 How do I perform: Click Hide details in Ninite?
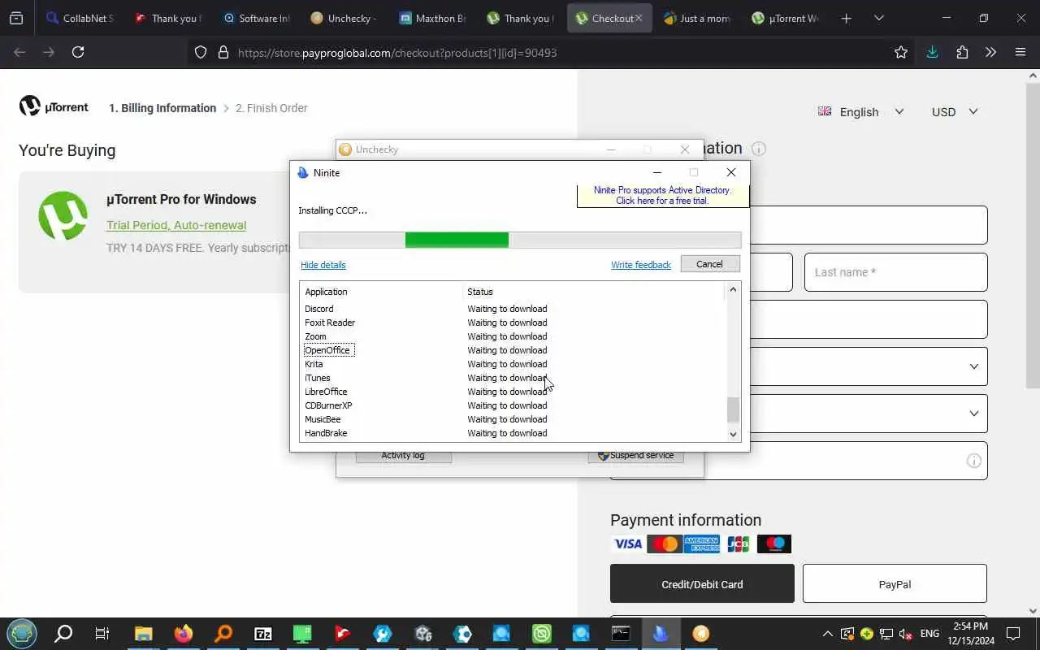coord(323,265)
